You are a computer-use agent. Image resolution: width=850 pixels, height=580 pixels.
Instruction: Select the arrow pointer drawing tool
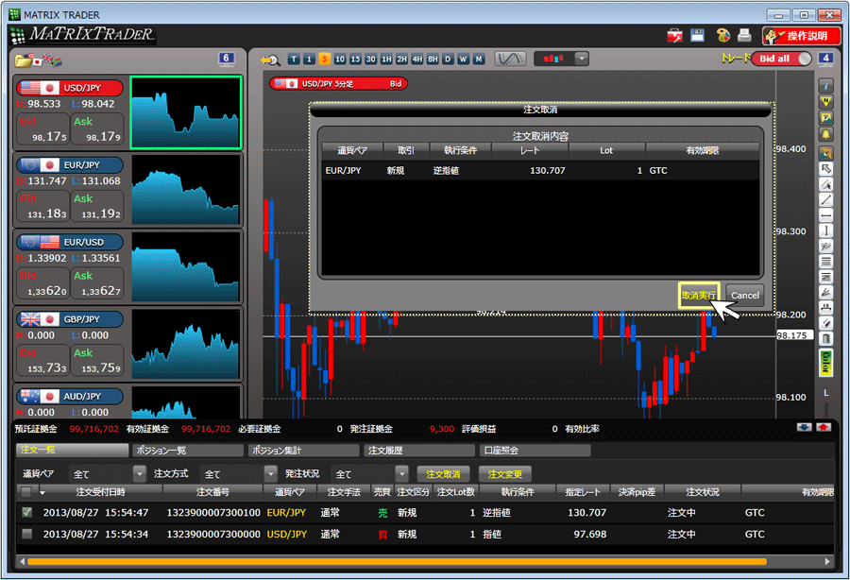coord(825,169)
